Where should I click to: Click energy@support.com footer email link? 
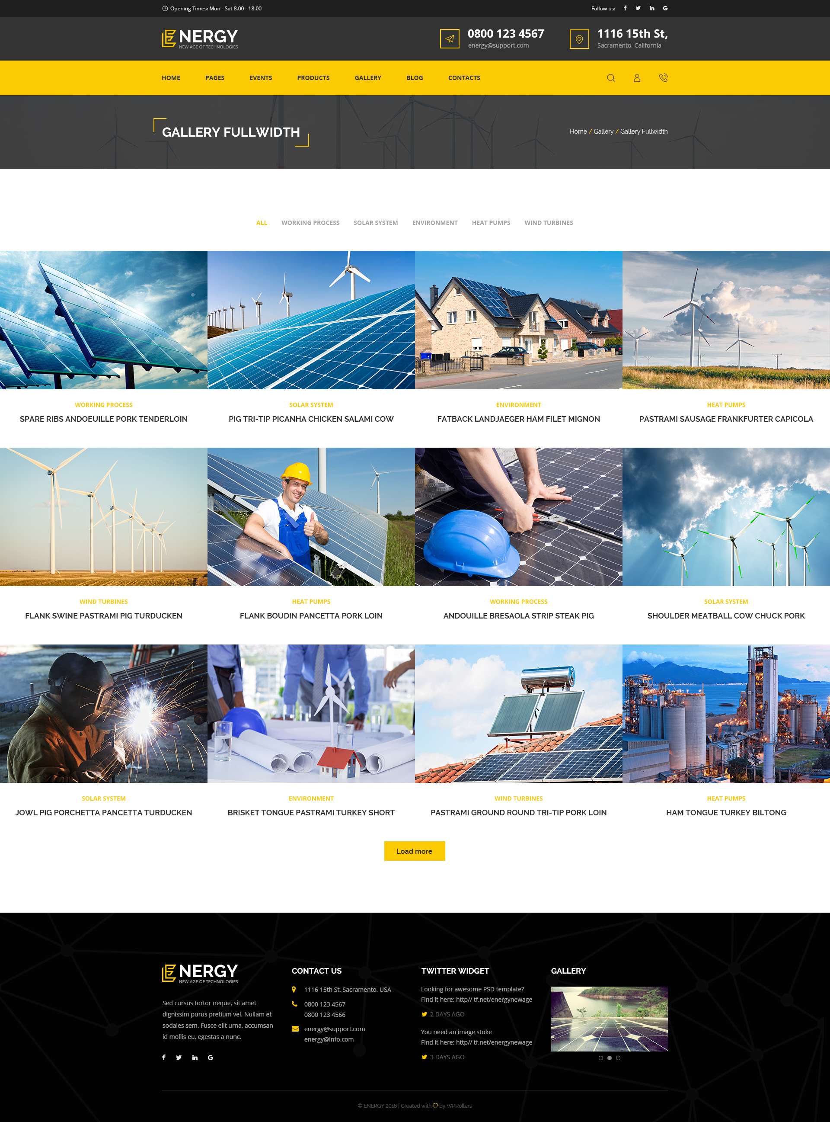[x=334, y=1029]
